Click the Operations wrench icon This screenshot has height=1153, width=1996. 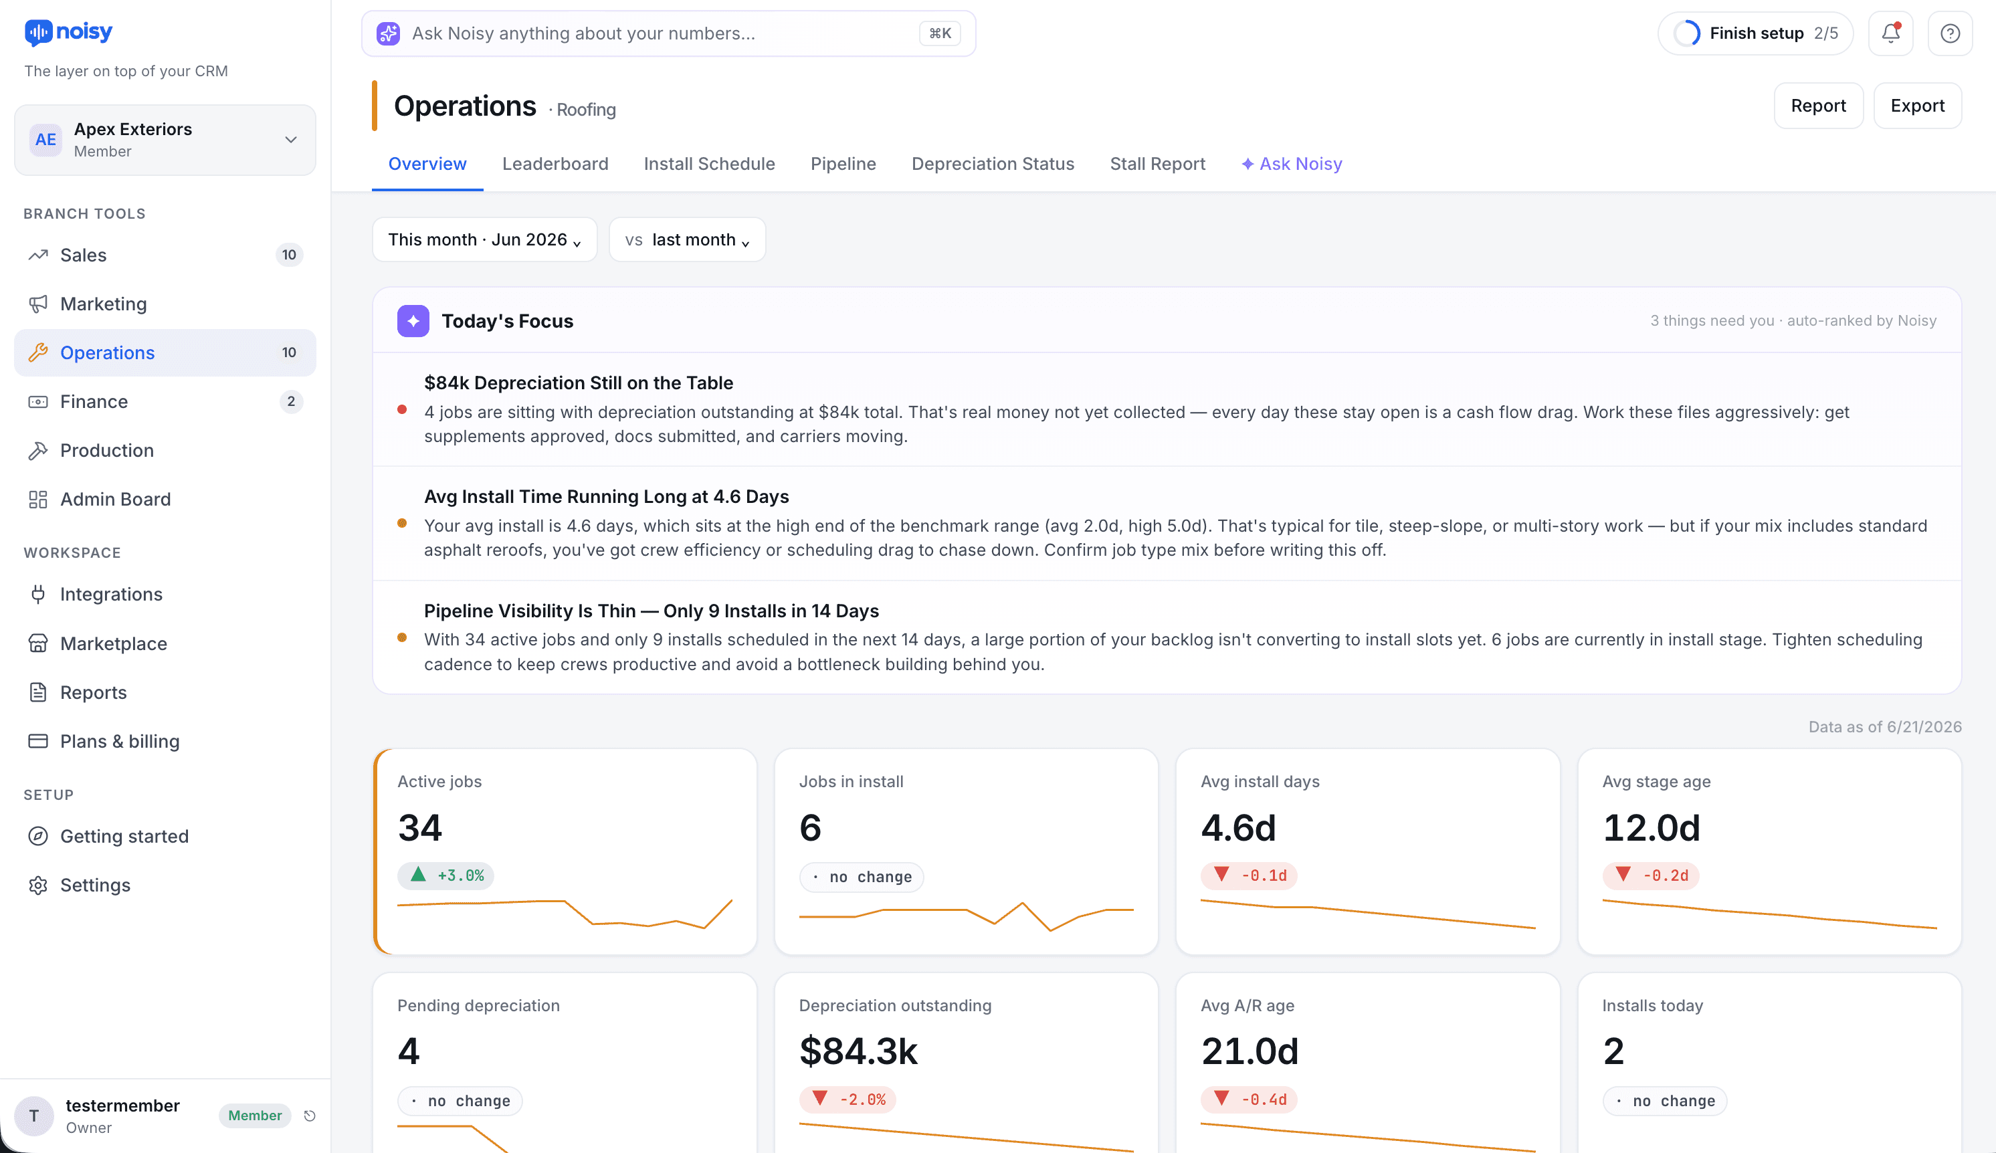[x=38, y=352]
